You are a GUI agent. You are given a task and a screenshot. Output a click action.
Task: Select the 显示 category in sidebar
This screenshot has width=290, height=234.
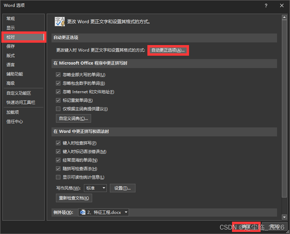point(24,28)
